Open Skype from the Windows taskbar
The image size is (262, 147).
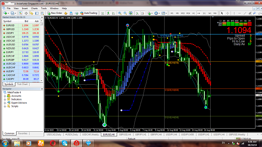[x=64, y=143]
